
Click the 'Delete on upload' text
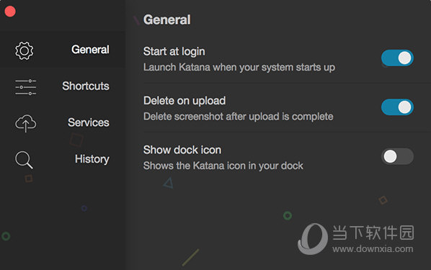(x=185, y=101)
